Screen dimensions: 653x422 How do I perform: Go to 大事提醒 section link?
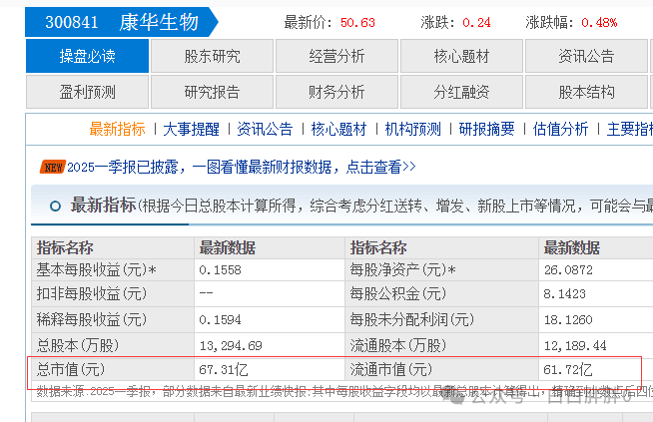[x=191, y=129]
